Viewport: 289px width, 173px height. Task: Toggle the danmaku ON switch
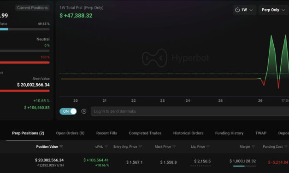tap(68, 111)
